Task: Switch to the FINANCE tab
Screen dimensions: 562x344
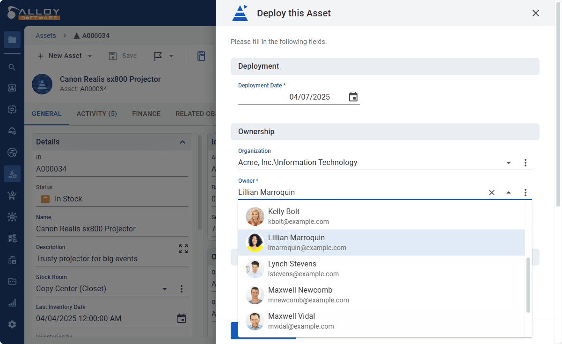Action: [x=146, y=114]
